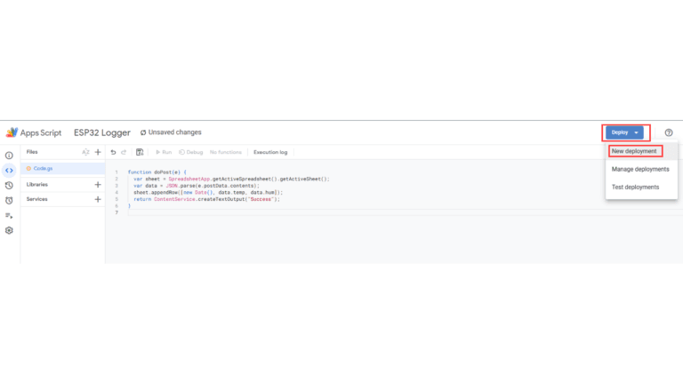The width and height of the screenshot is (683, 384).
Task: Click the return ContentService line
Action: [206, 199]
